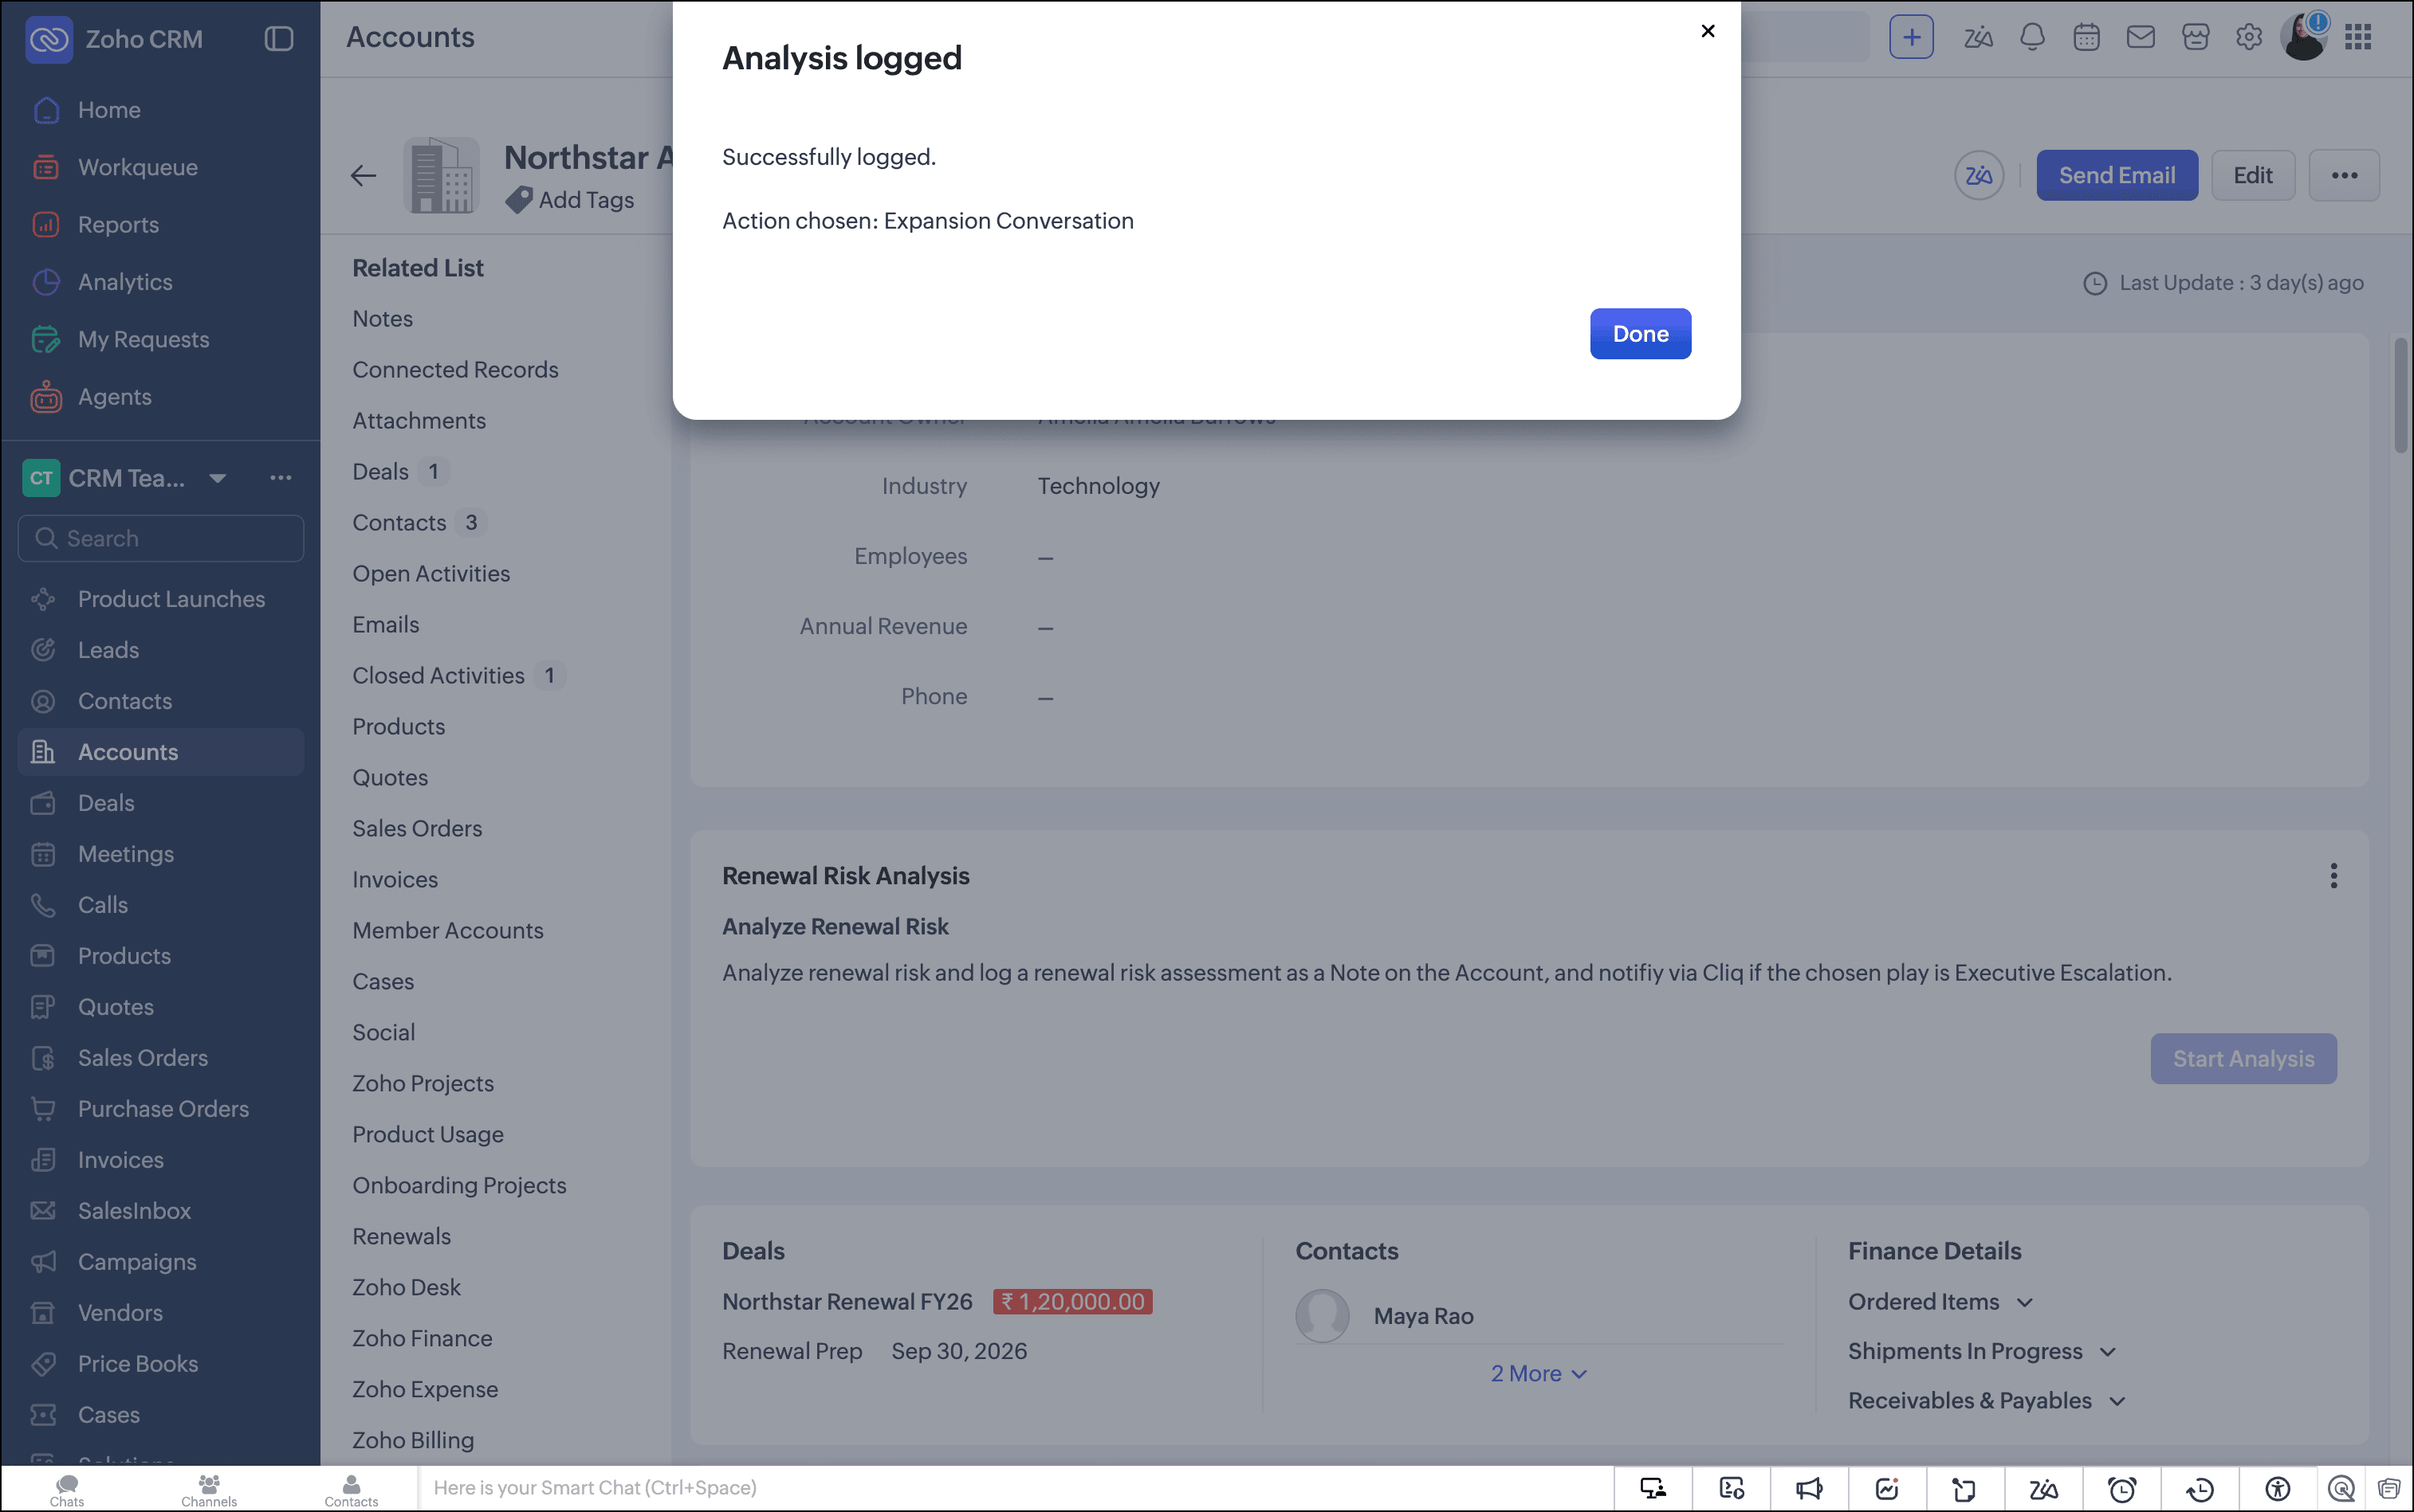
Task: Jump to Notes in the Related List
Action: pos(383,319)
